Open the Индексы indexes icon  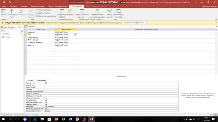[70, 13]
